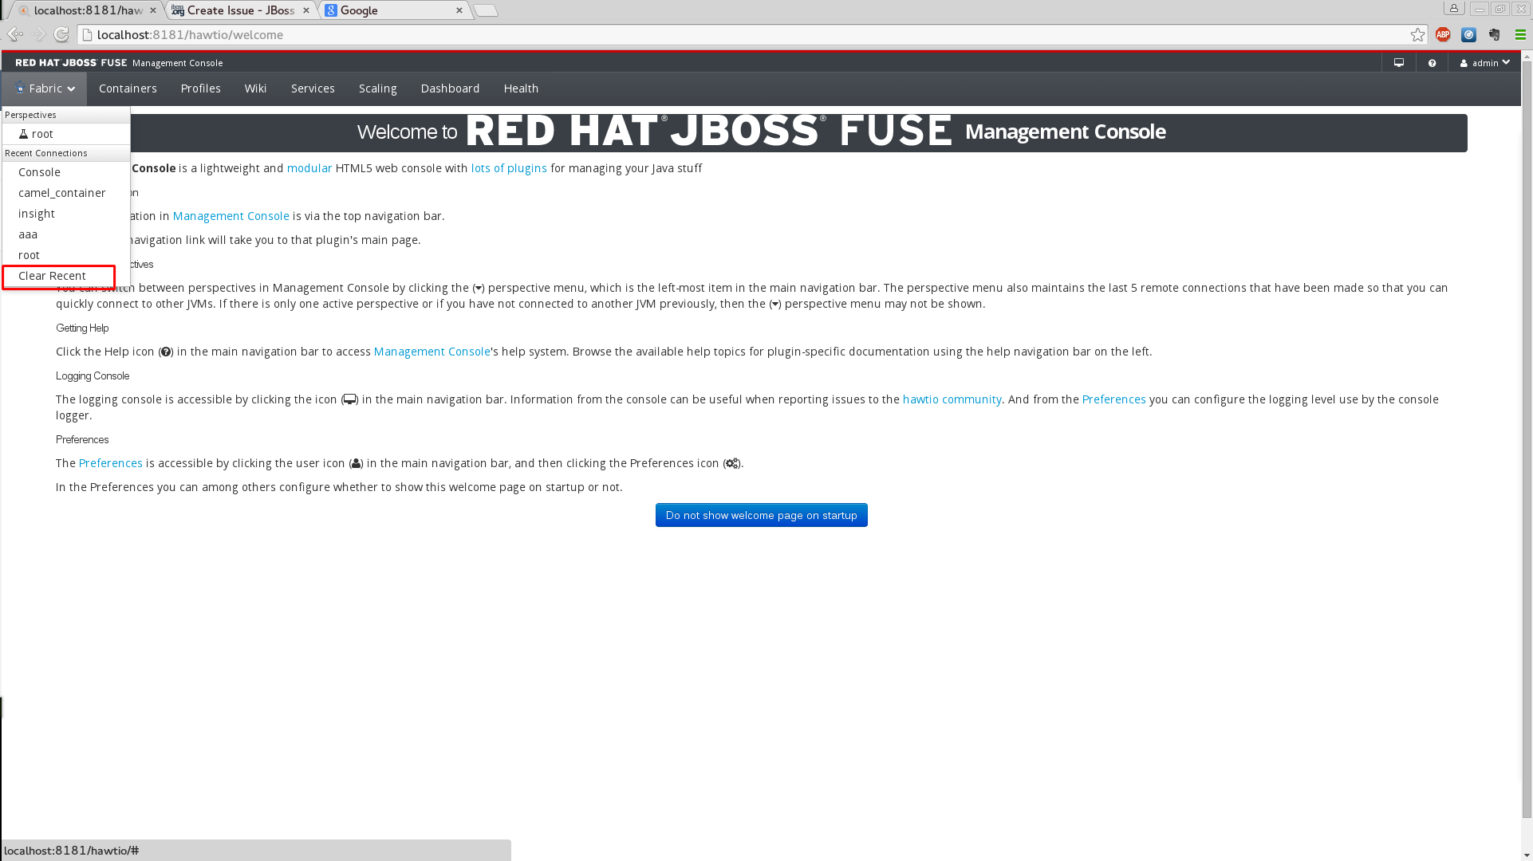The image size is (1533, 861).
Task: Select root under Perspectives
Action: (41, 134)
